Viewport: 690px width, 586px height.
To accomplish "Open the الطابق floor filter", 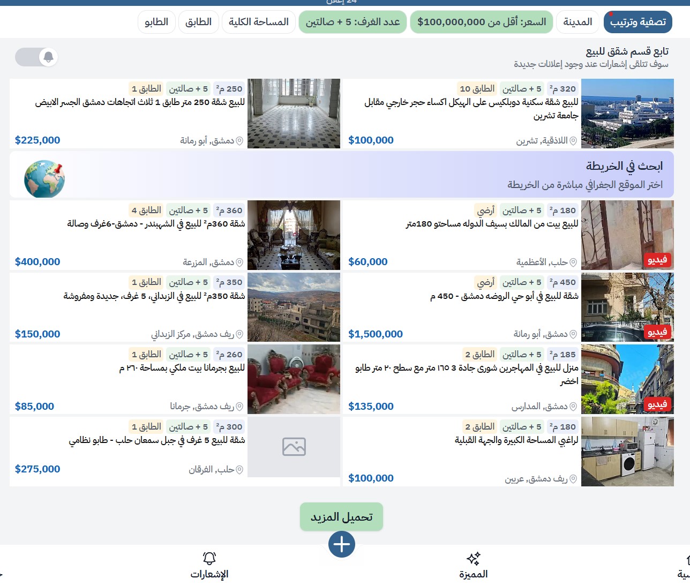I will 198,22.
